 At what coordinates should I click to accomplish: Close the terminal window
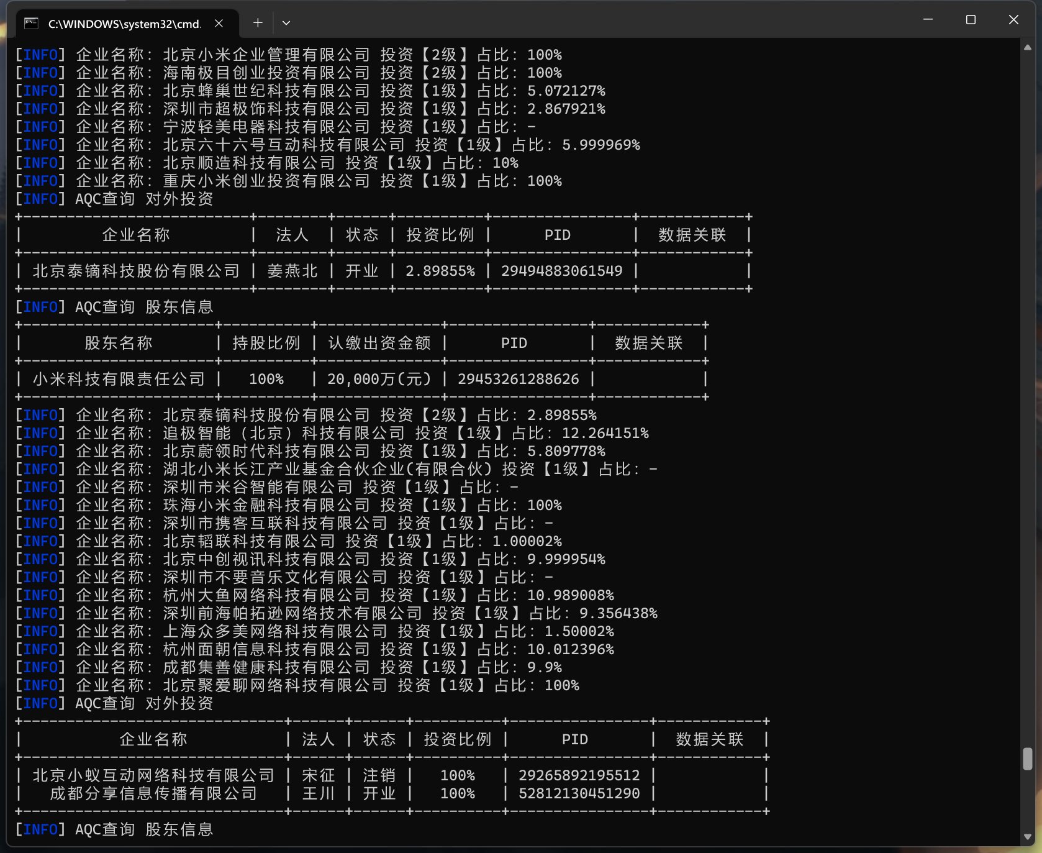pos(1013,20)
